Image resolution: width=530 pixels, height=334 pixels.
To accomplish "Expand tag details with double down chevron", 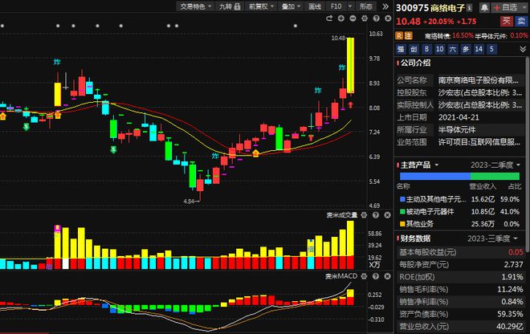I will coord(523,49).
